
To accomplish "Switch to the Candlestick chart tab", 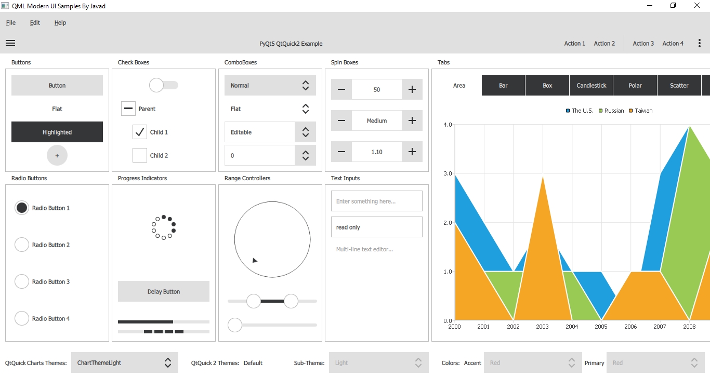I will pos(591,85).
